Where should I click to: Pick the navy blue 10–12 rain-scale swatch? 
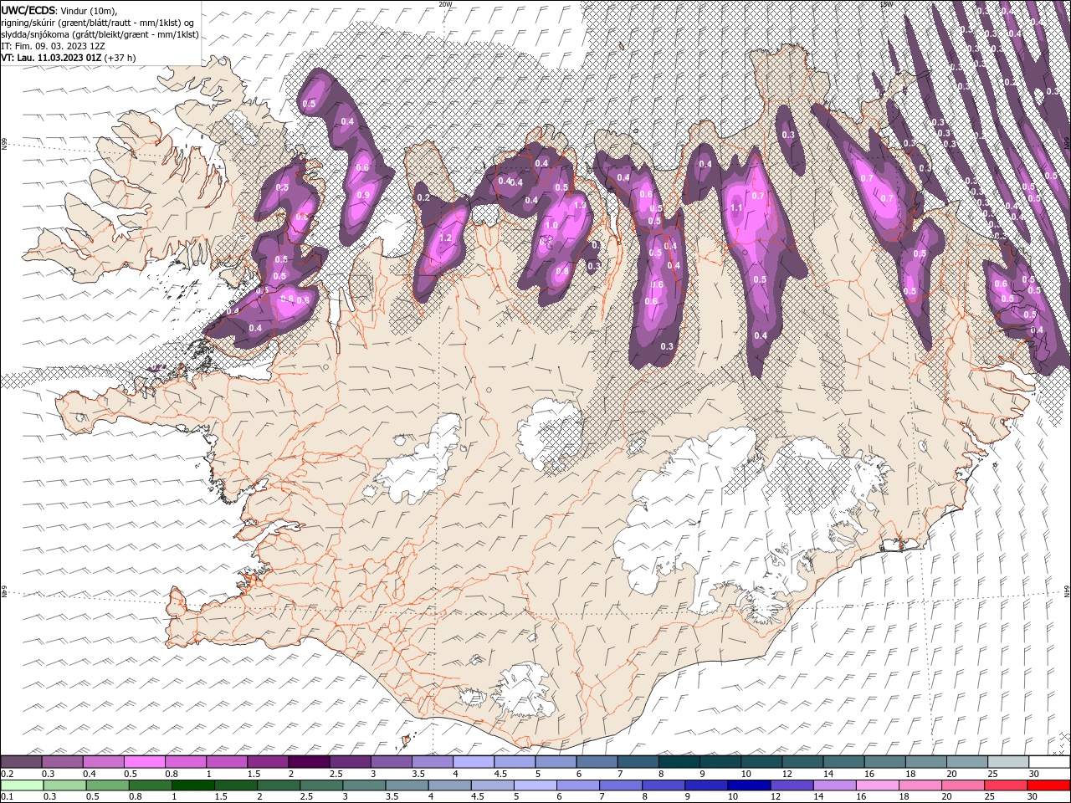tap(749, 785)
